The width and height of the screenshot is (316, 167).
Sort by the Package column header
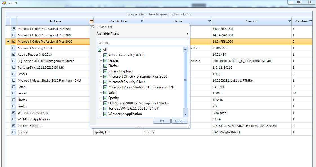[x=55, y=21]
